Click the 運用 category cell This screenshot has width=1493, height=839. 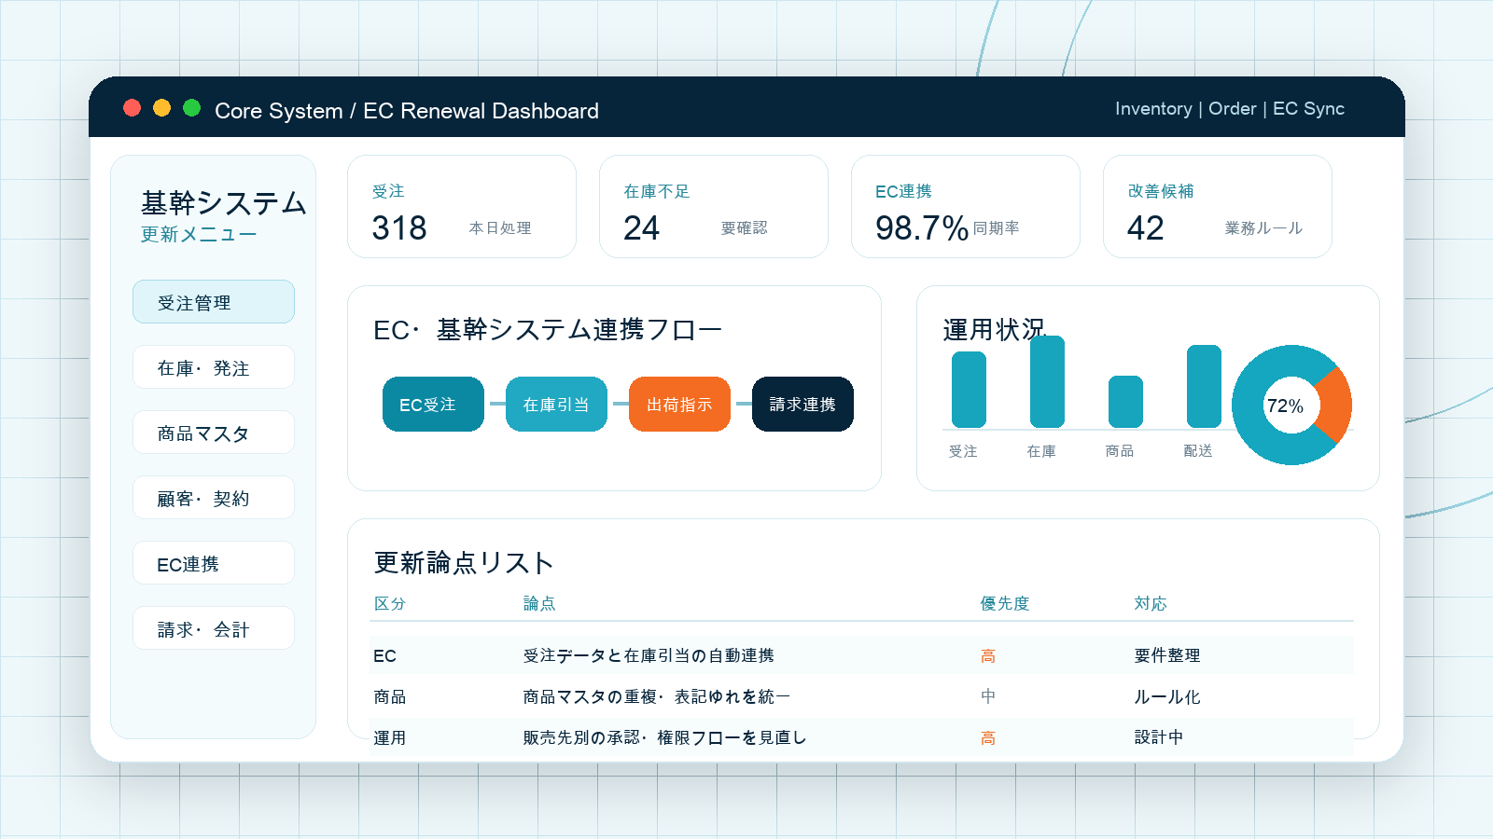pos(390,737)
